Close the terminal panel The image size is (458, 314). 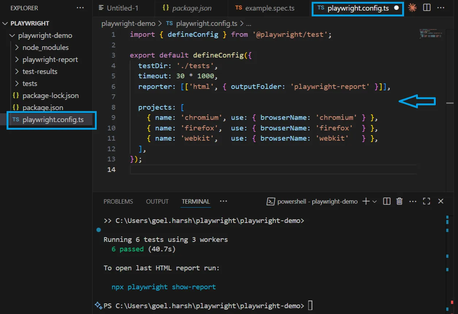point(440,201)
